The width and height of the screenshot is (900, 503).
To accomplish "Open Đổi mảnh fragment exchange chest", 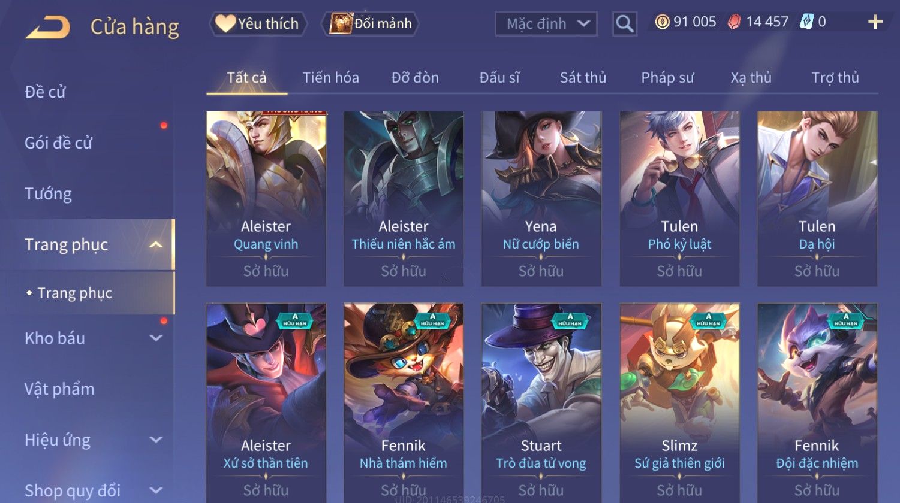I will 370,23.
